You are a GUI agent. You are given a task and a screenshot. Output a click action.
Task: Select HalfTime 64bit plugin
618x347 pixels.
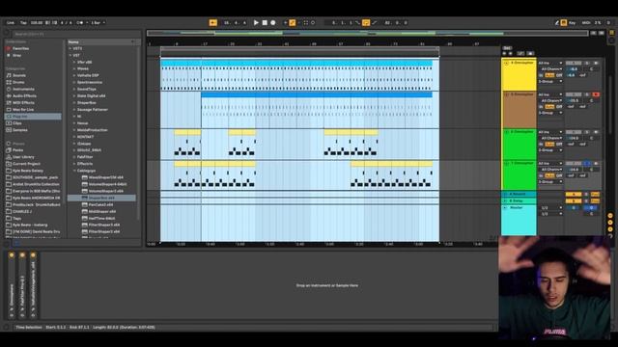[101, 219]
